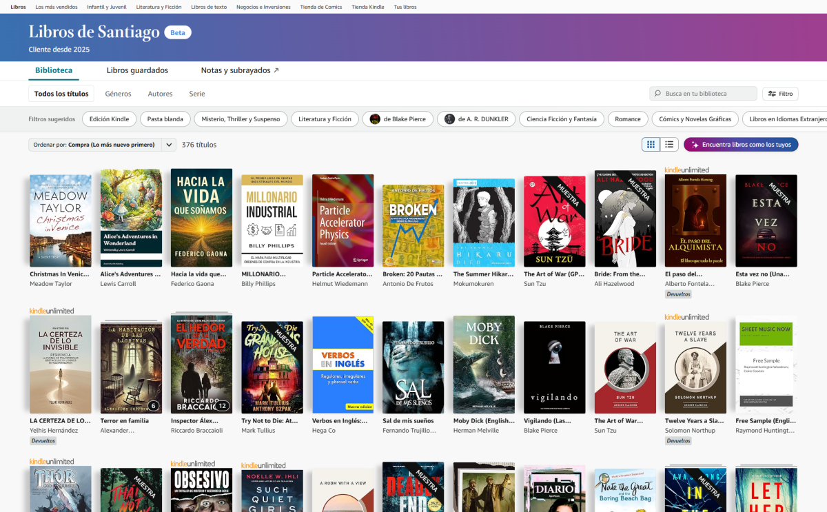827x512 pixels.
Task: Click kindleunlimited logo above El paso del Alquimista
Action: point(686,170)
